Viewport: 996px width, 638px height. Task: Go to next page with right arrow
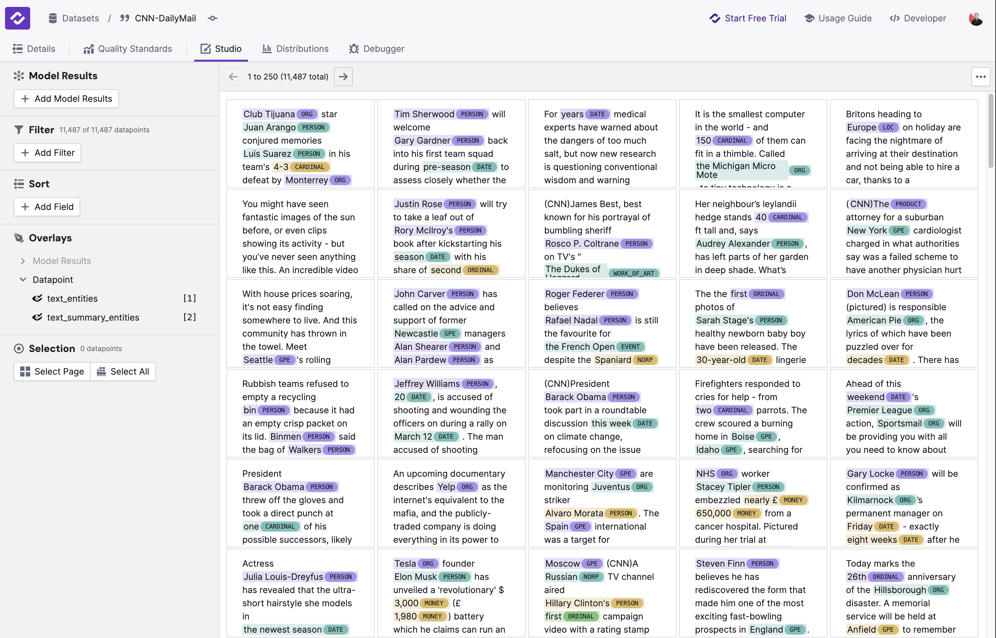click(343, 77)
